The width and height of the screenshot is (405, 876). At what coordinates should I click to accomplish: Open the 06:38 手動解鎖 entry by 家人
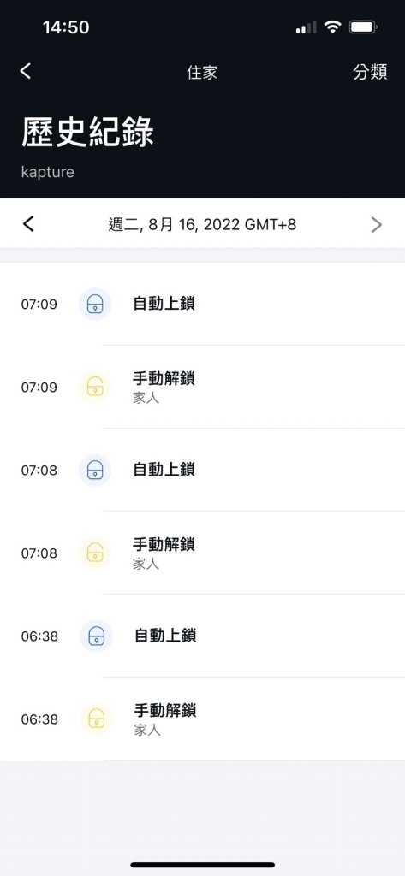[202, 719]
